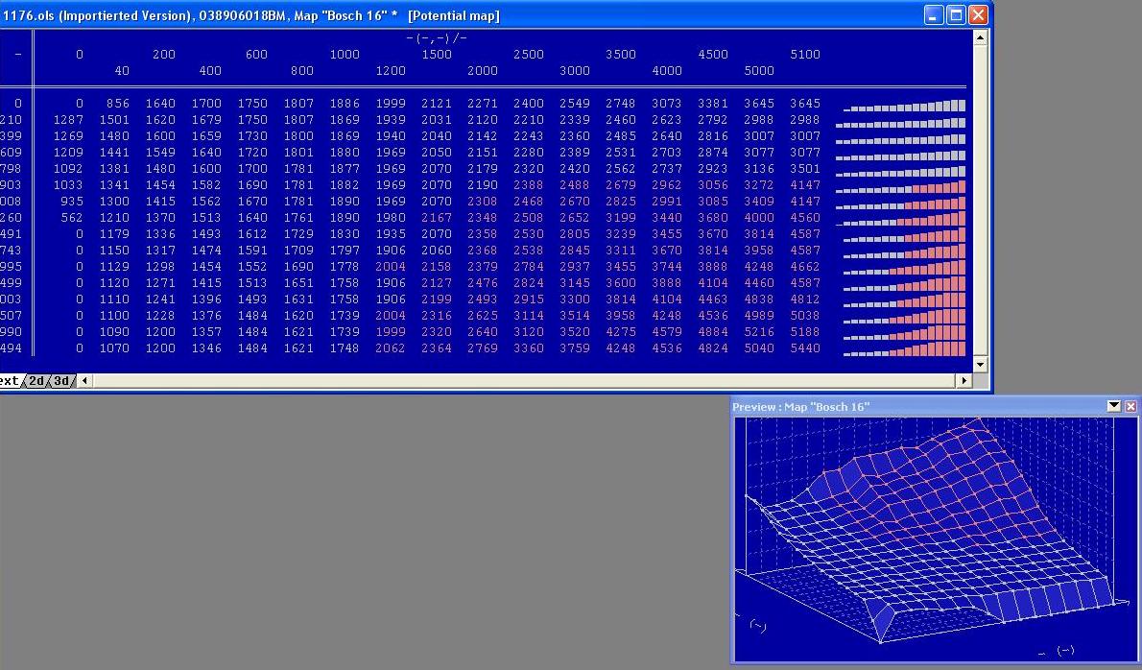Image resolution: width=1142 pixels, height=670 pixels.
Task: Maximize the map editor window
Action: point(956,14)
